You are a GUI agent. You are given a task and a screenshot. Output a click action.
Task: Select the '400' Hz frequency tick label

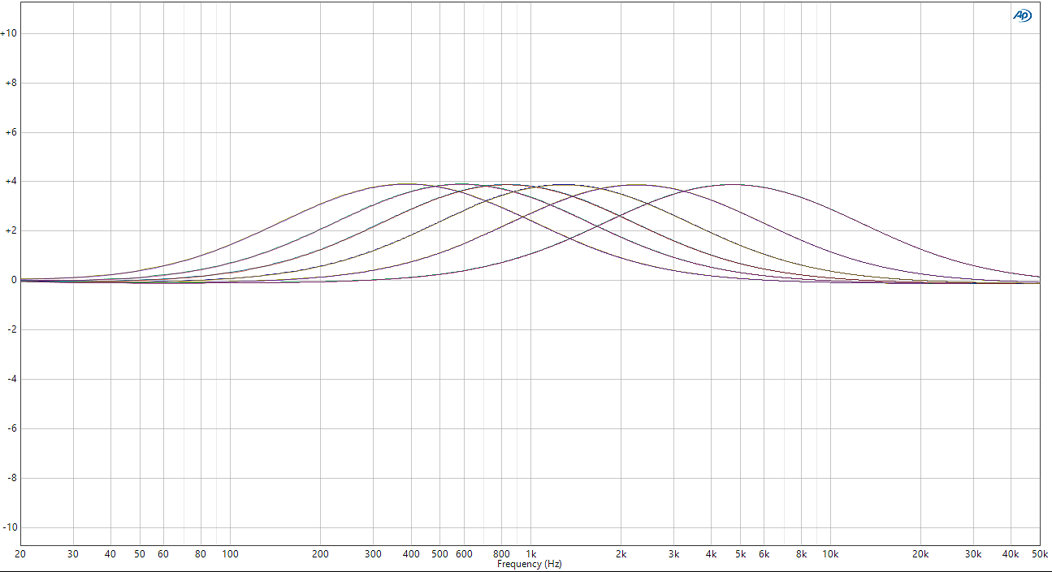(x=411, y=554)
